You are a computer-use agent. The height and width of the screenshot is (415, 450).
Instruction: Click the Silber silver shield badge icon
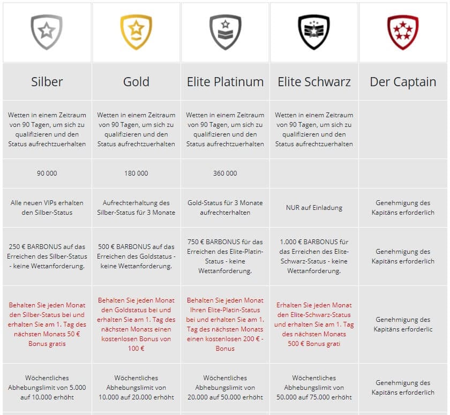[47, 32]
